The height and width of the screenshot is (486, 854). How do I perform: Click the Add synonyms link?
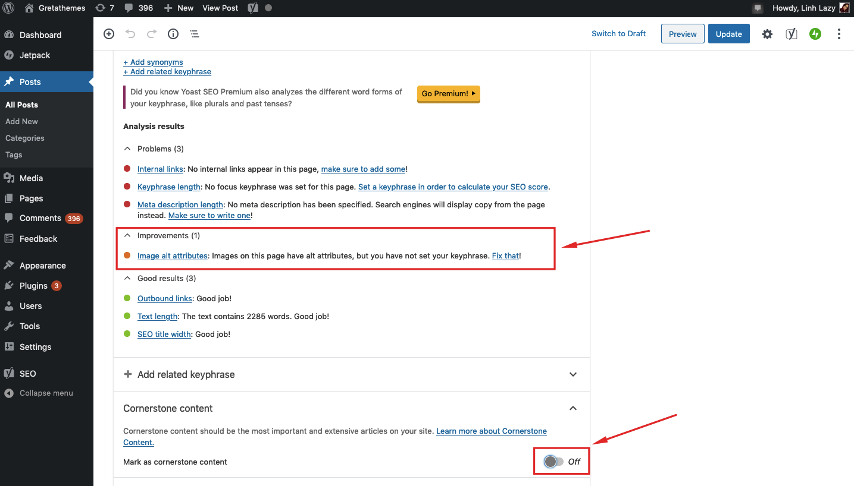coord(153,62)
